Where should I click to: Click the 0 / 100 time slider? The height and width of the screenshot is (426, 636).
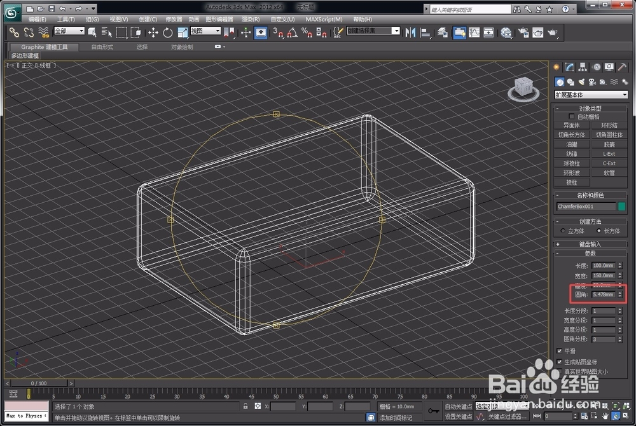coord(39,383)
